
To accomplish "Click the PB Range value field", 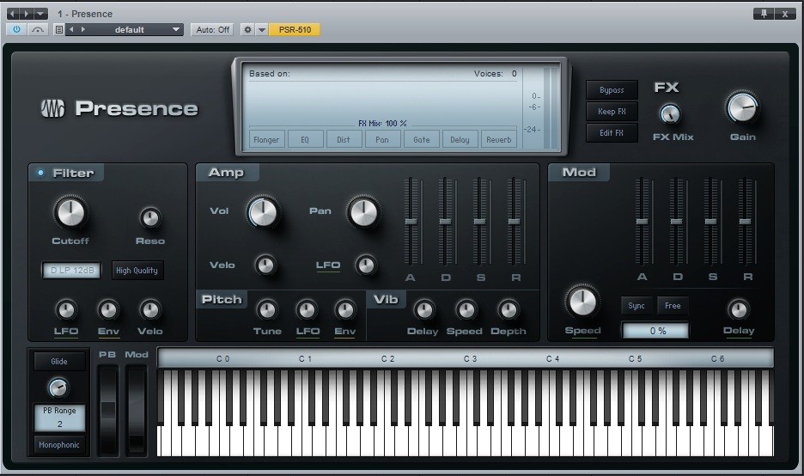I will 59,418.
